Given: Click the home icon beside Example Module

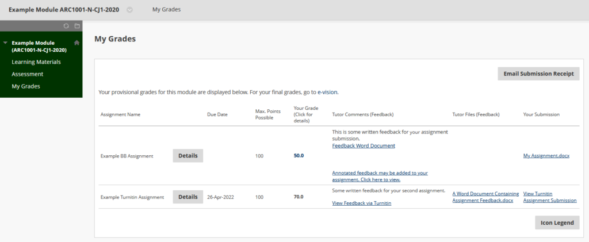Looking at the screenshot, I should click(x=77, y=43).
